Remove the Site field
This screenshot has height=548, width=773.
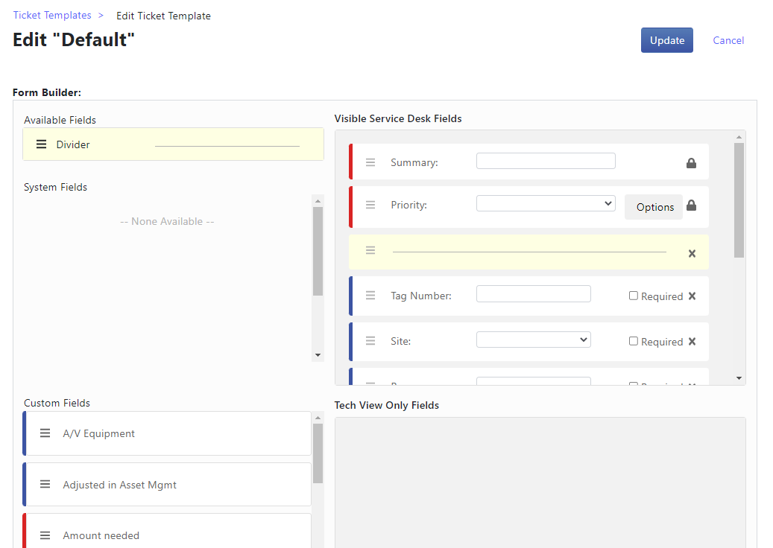click(x=692, y=341)
